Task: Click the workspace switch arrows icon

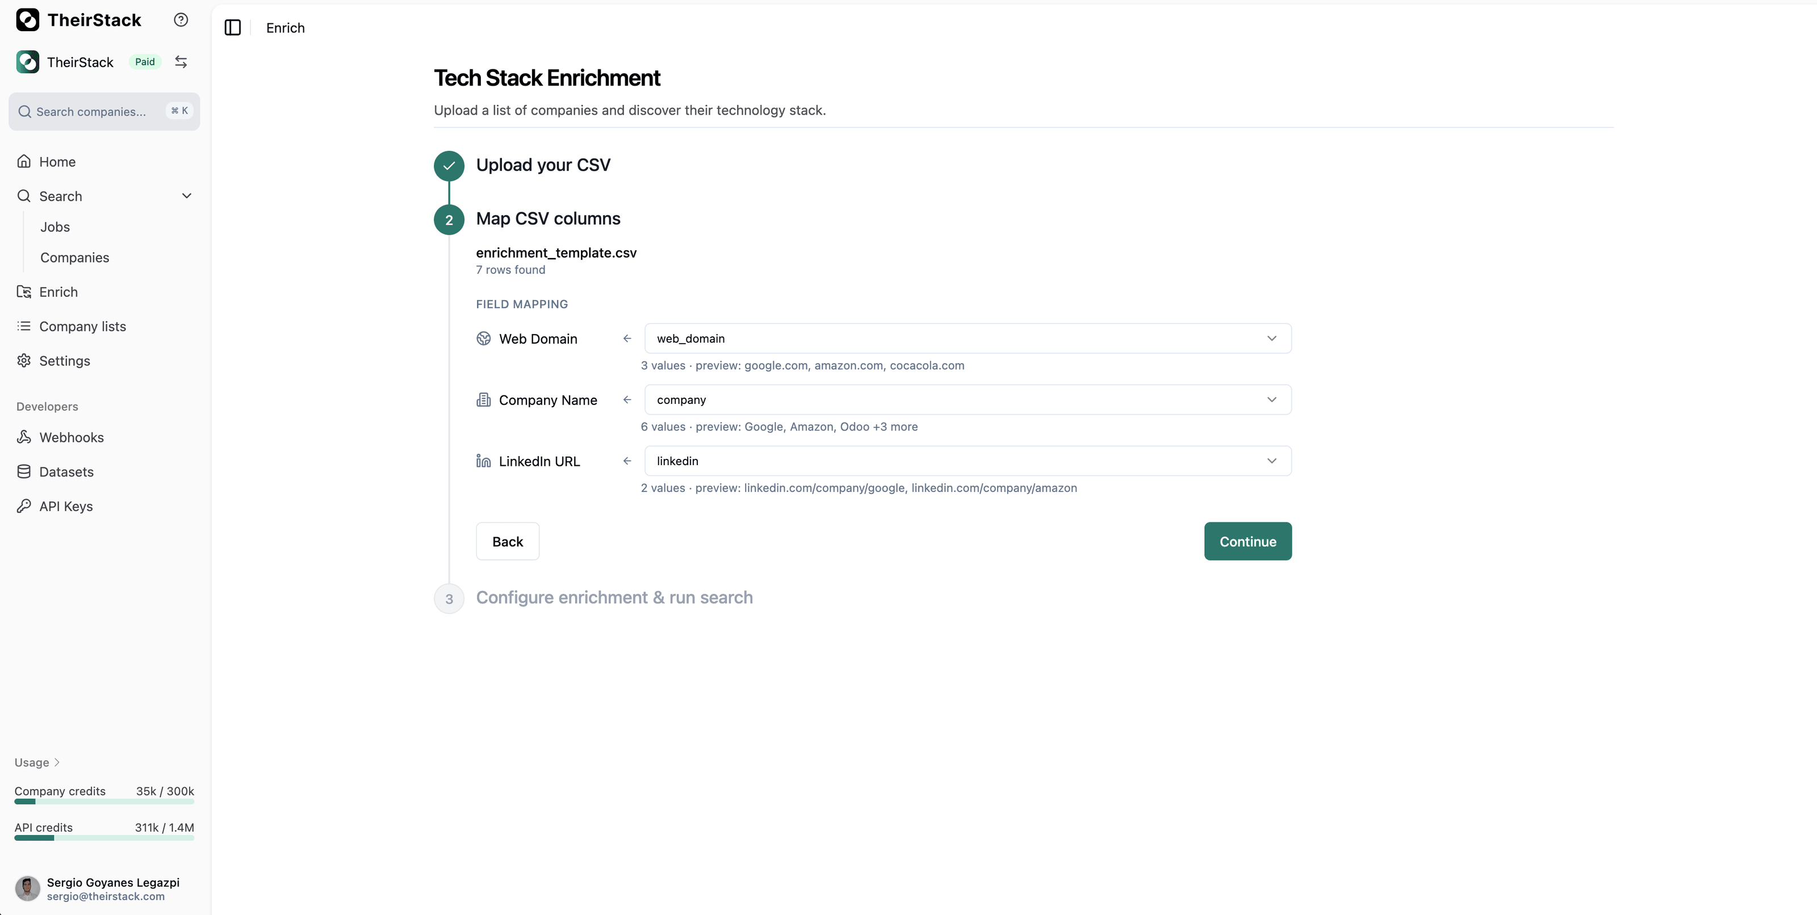Action: pyautogui.click(x=181, y=62)
